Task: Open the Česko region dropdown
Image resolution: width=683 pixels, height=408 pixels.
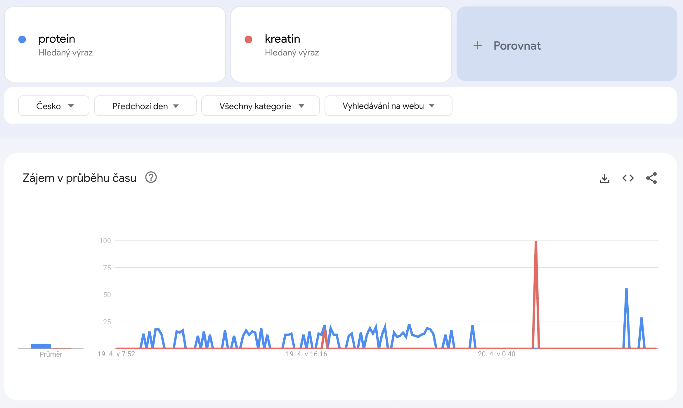Action: click(x=53, y=106)
